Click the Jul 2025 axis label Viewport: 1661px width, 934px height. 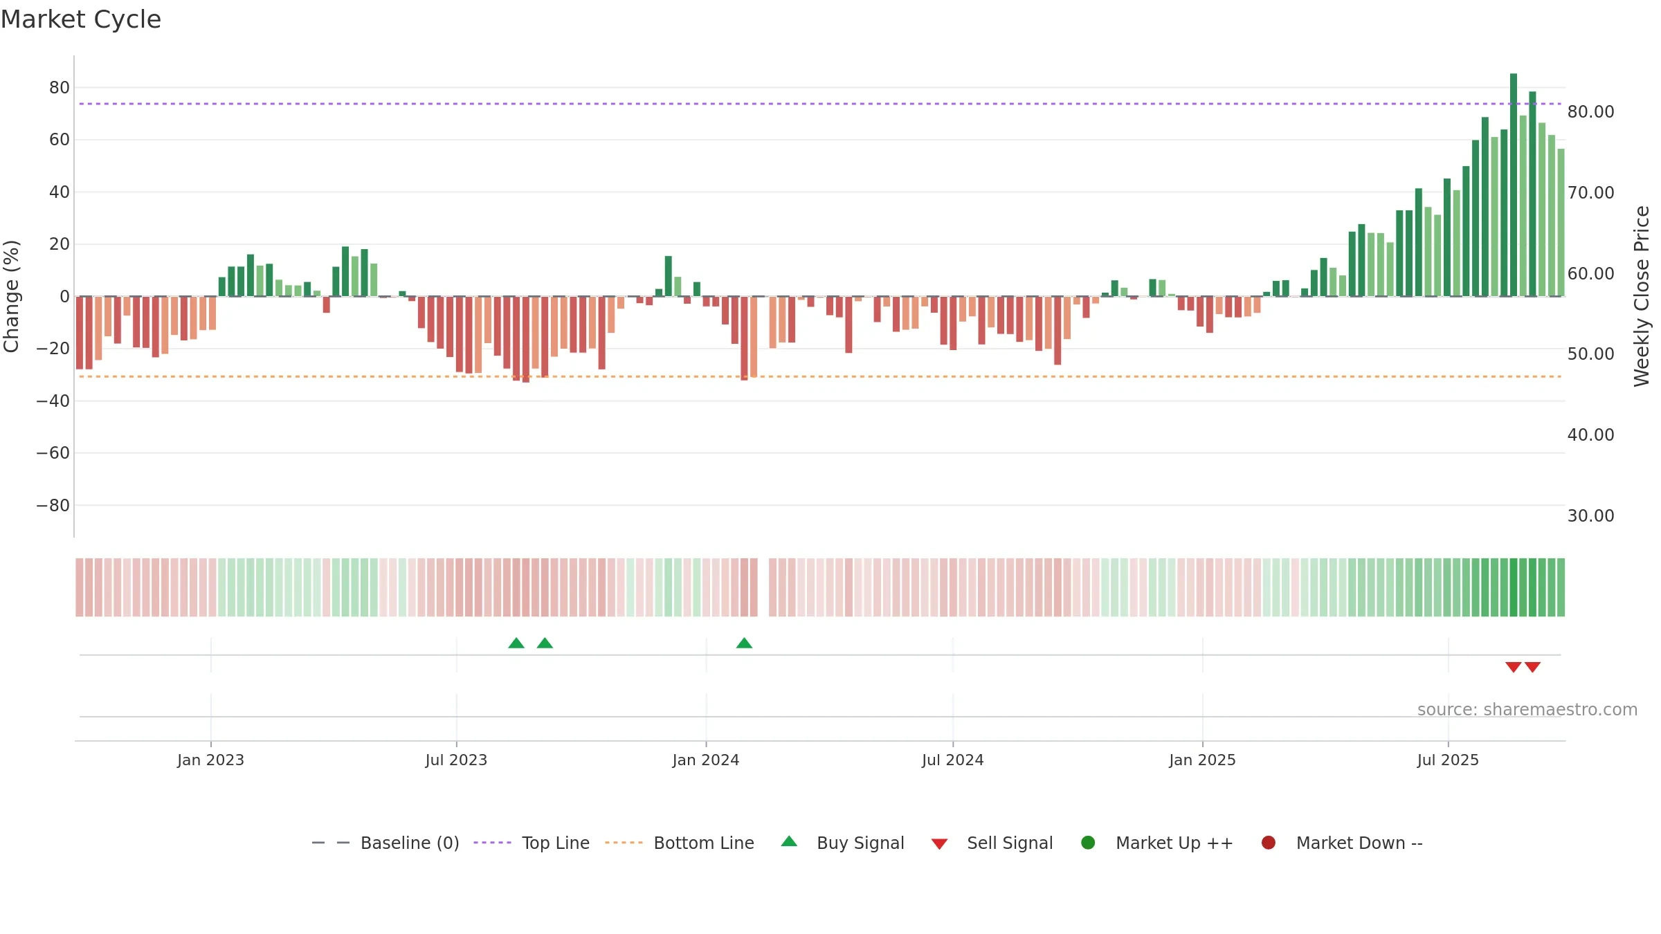(1448, 760)
